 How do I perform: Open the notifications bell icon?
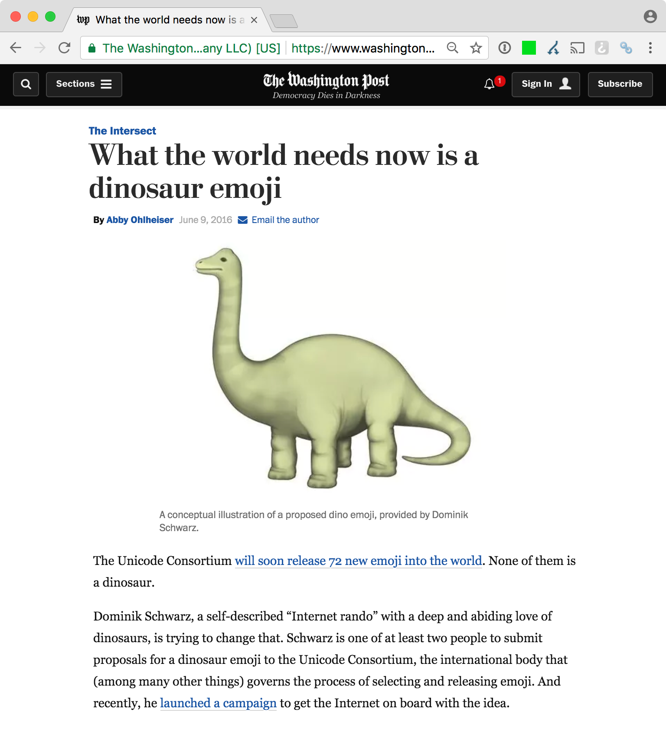pyautogui.click(x=490, y=84)
